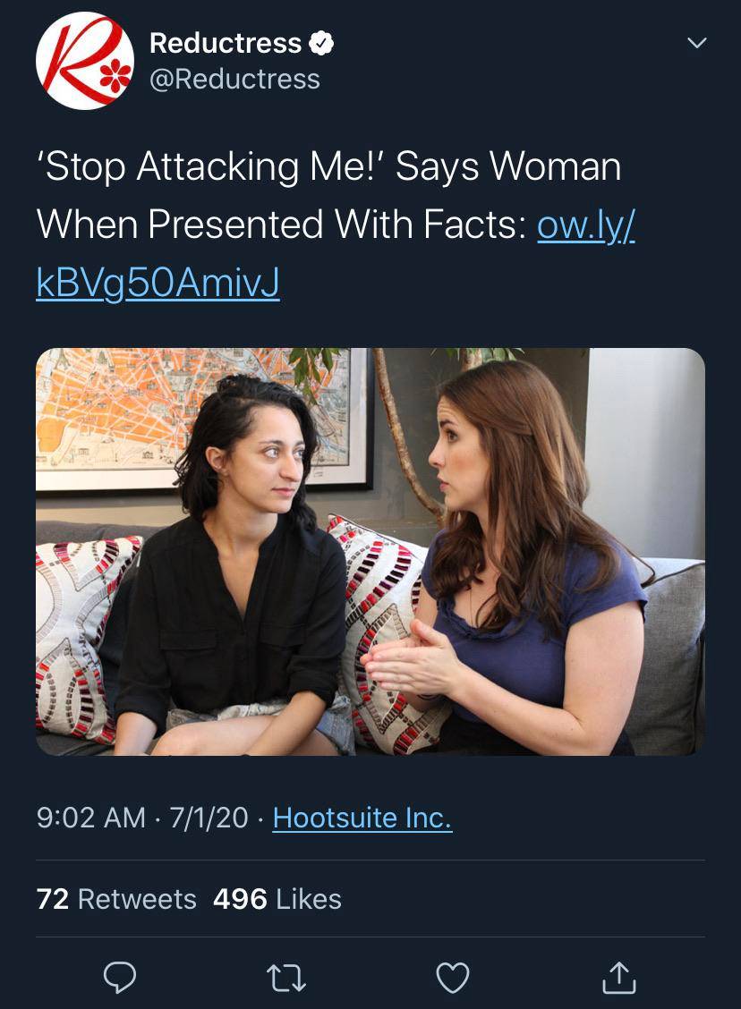View the 496 Likes list

(277, 899)
